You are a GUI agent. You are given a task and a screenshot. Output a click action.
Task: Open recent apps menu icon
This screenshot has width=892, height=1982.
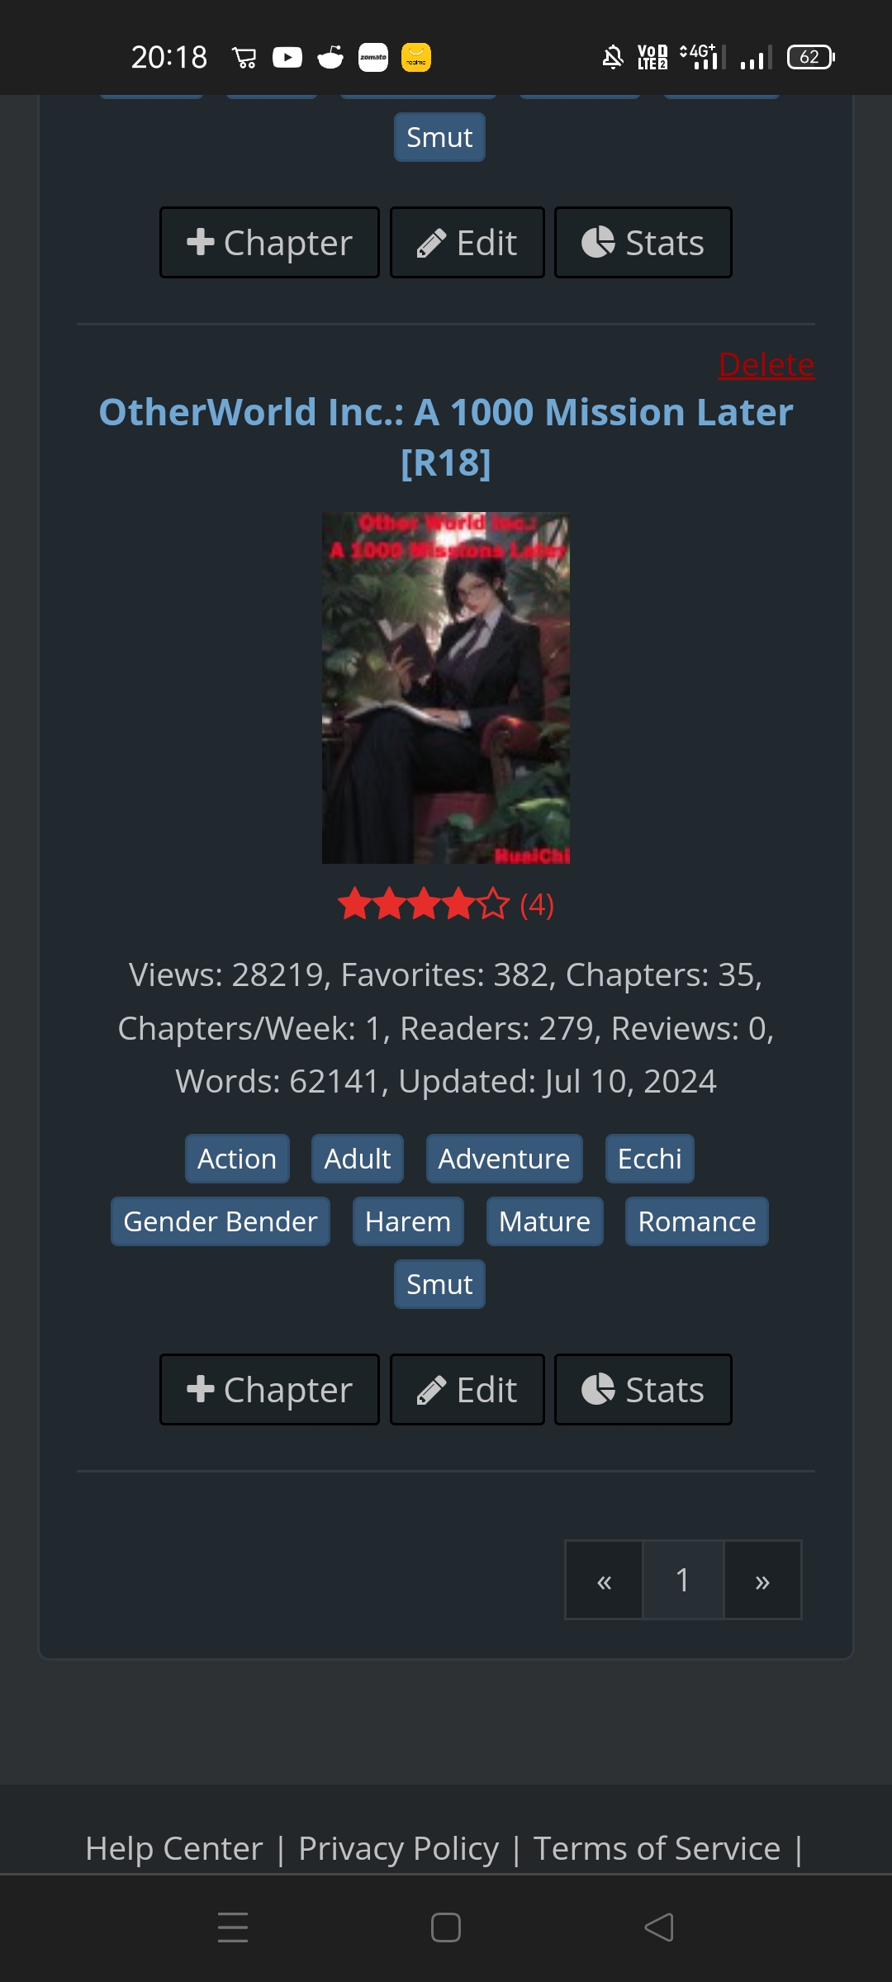[233, 1927]
